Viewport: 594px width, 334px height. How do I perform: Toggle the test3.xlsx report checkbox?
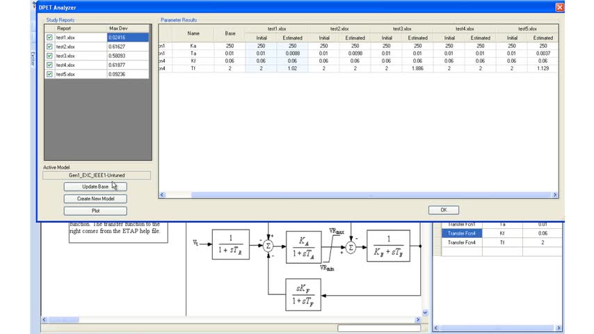click(49, 56)
